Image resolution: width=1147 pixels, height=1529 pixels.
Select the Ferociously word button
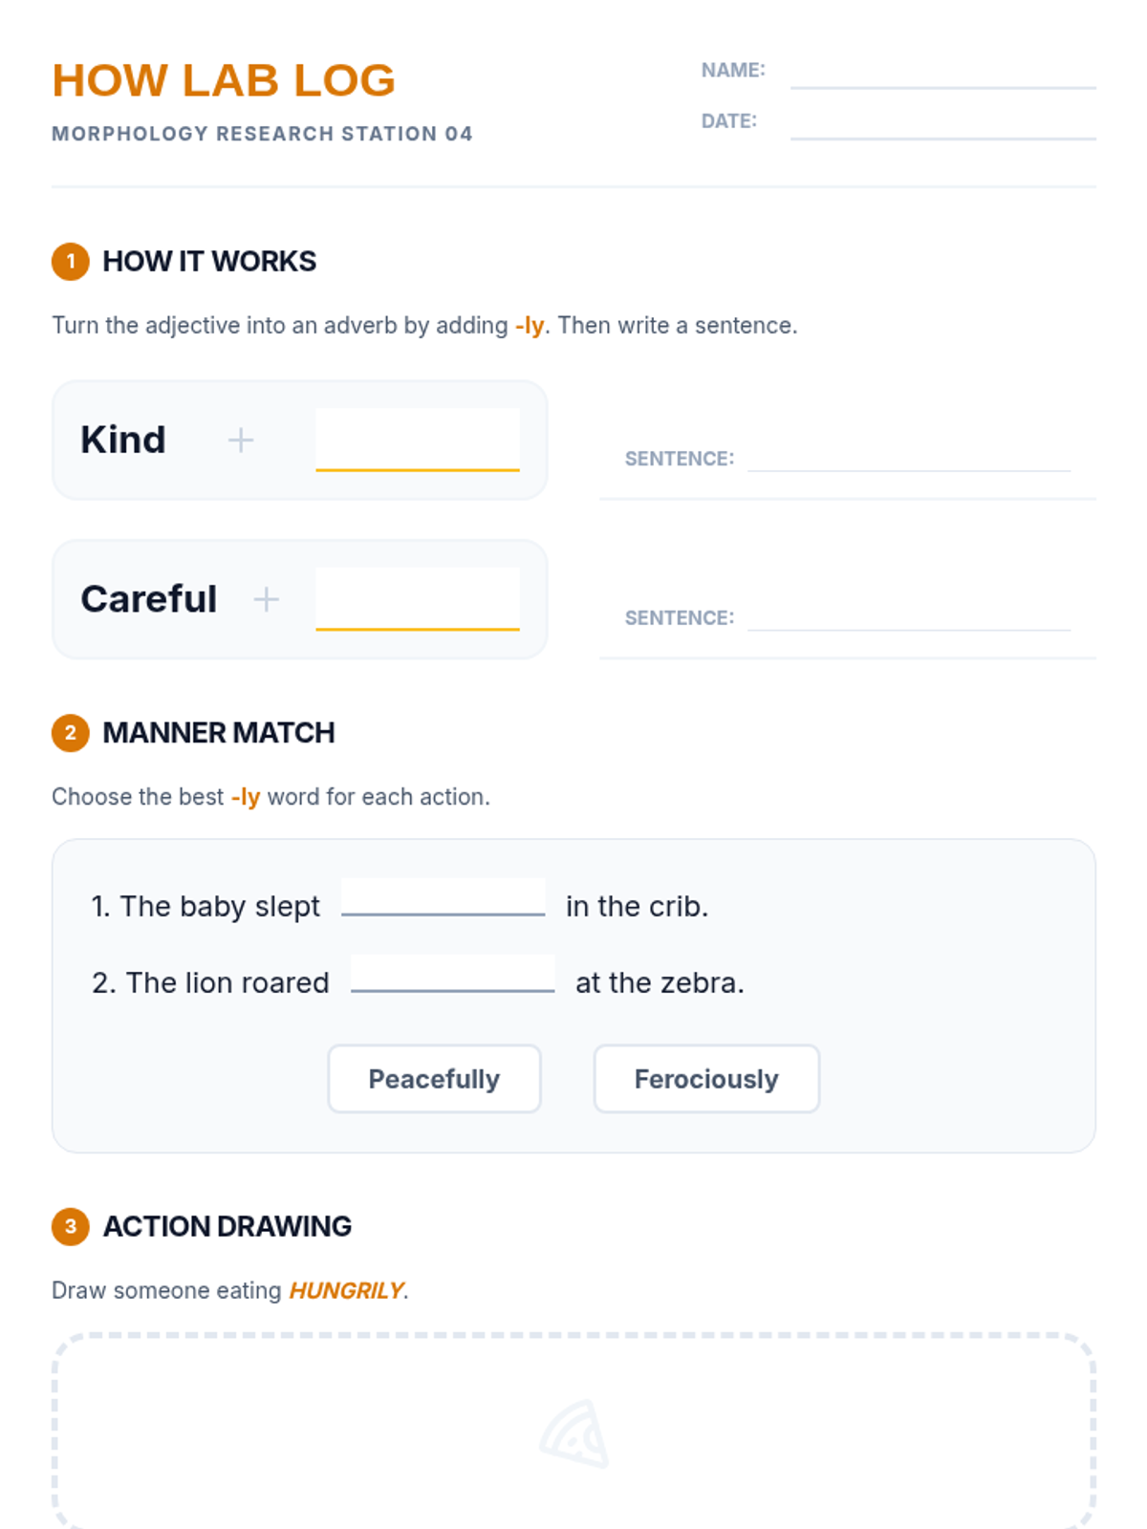pos(706,1079)
